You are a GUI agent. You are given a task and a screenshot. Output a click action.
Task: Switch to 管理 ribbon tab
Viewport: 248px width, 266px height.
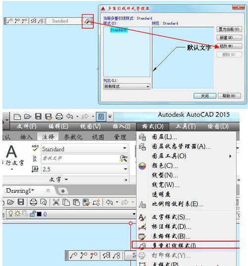pyautogui.click(x=120, y=137)
